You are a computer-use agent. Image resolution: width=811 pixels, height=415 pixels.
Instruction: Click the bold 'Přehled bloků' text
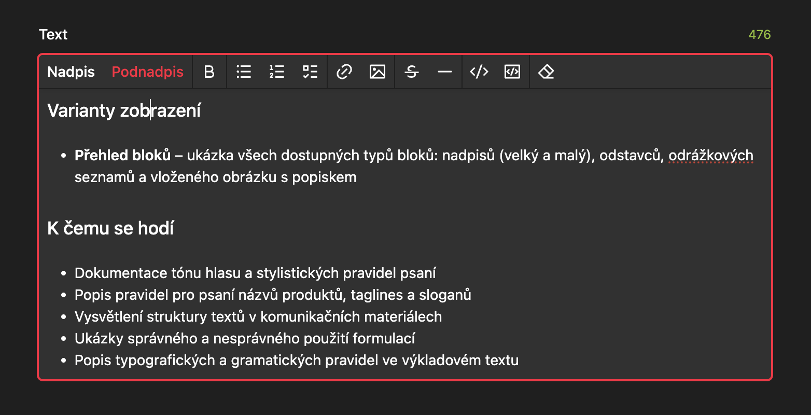[123, 155]
